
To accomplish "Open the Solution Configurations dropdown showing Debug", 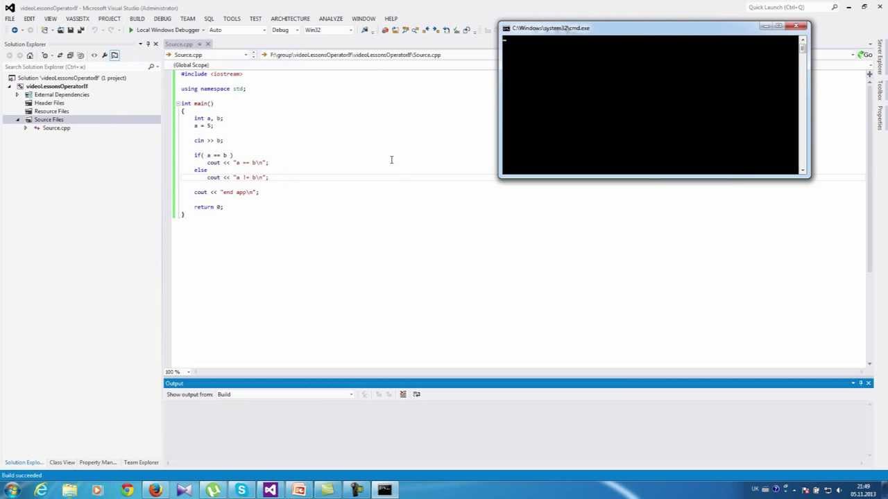I will pyautogui.click(x=284, y=30).
